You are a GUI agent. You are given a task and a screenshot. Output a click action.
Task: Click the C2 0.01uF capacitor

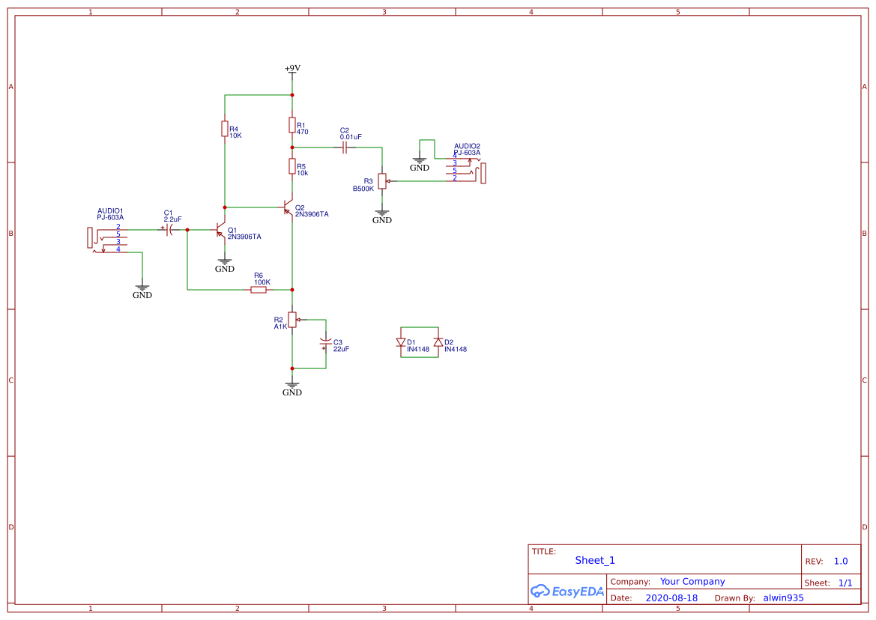345,148
